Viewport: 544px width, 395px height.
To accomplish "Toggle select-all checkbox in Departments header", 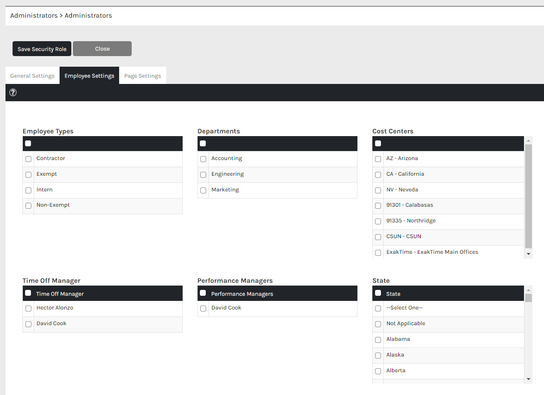I will 203,144.
